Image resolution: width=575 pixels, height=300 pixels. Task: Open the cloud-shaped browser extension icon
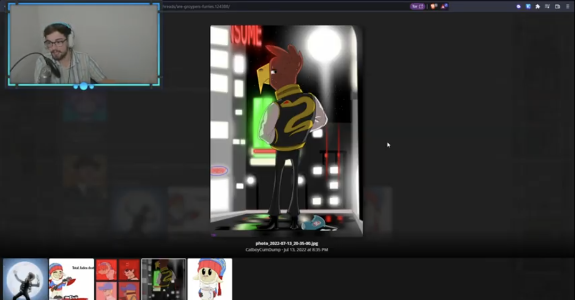[x=519, y=6]
